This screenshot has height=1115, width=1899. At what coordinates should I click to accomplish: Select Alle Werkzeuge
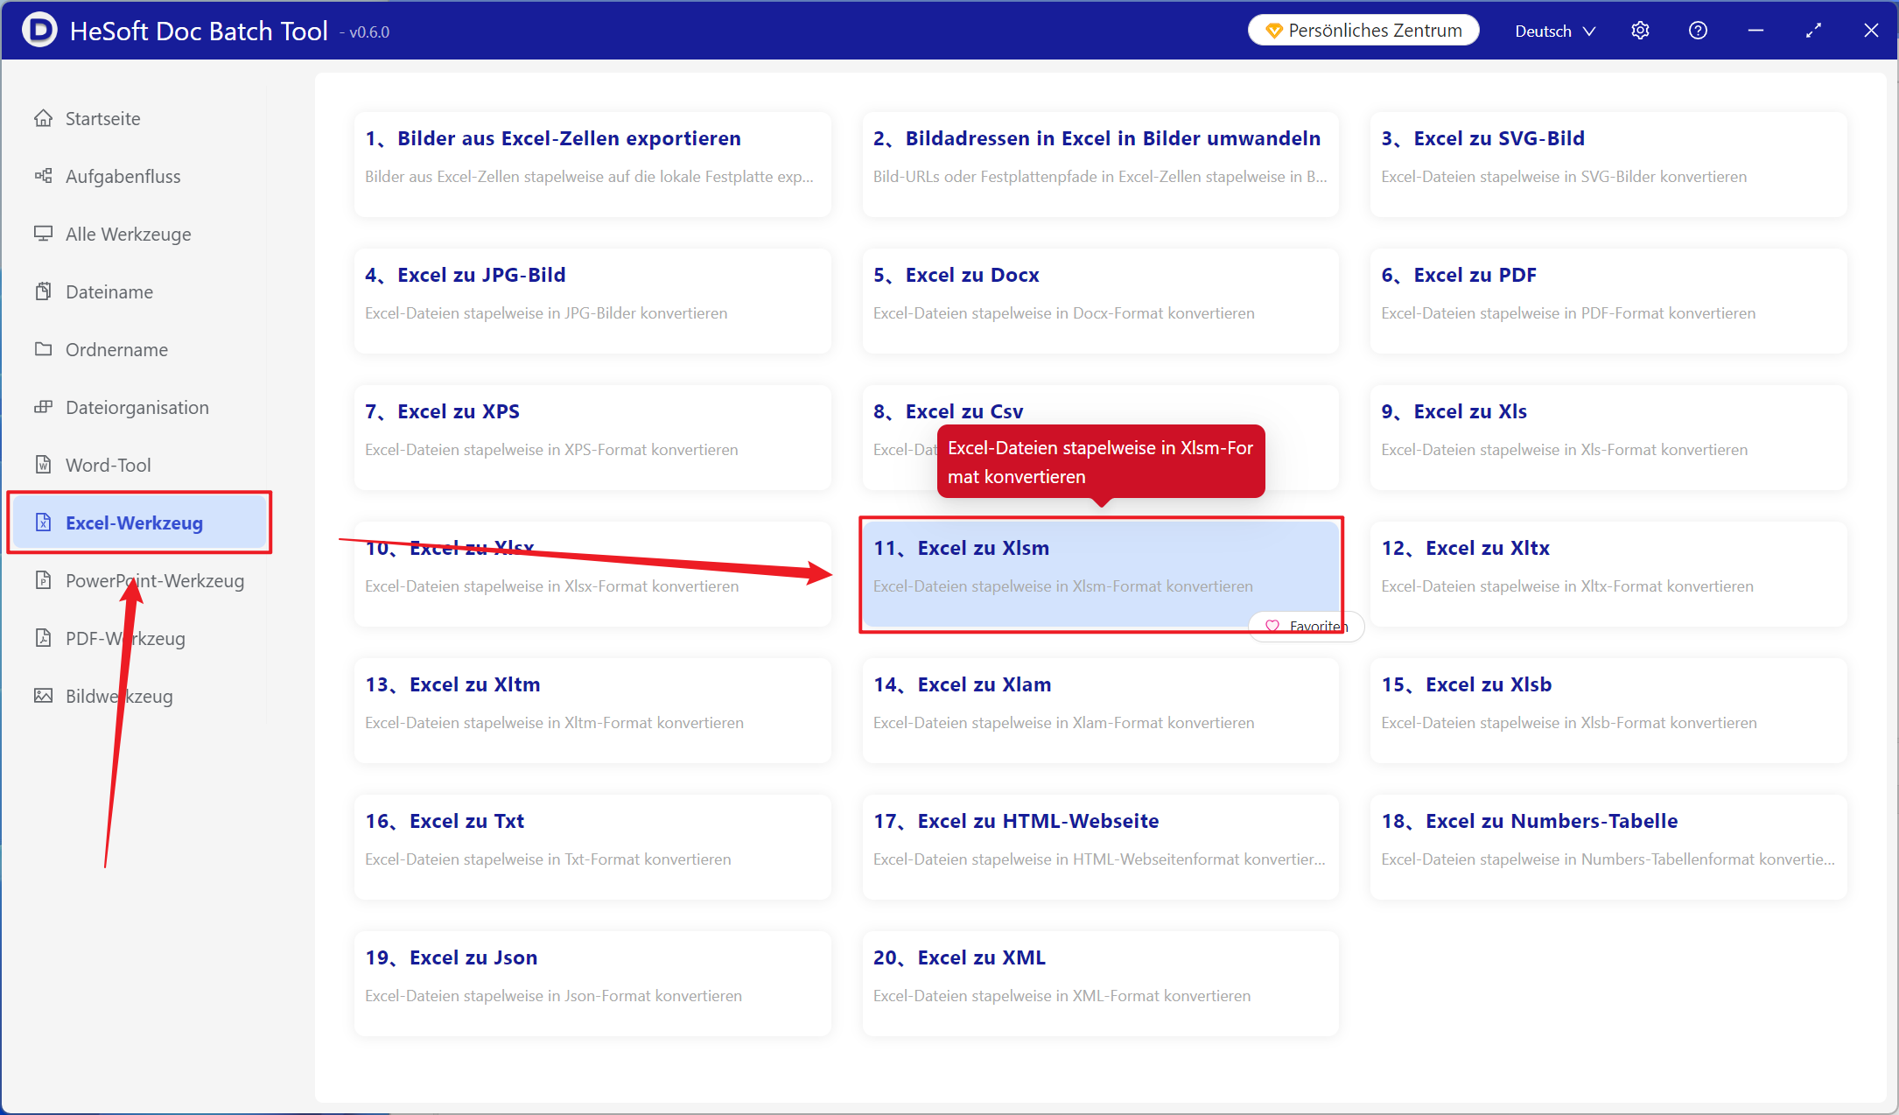140,234
